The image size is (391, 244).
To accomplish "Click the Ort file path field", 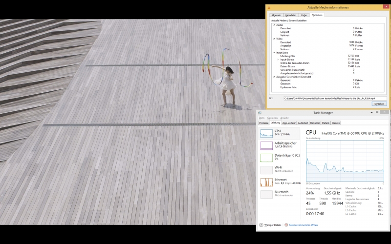I will pyautogui.click(x=335, y=99).
